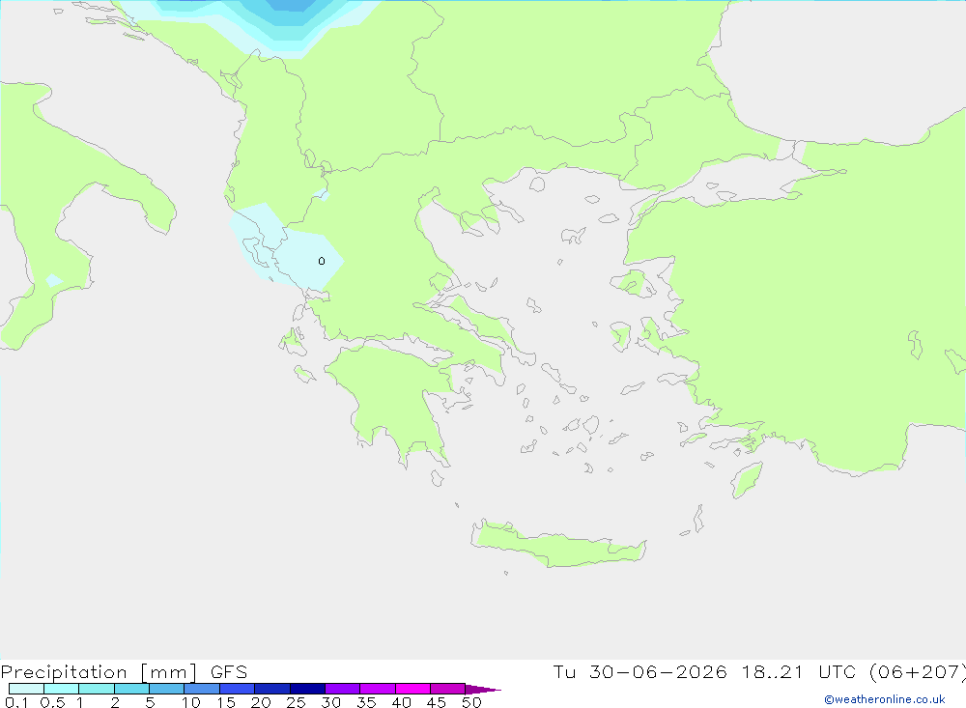Click the '0' value label over northwest Greece
This screenshot has width=966, height=708.
click(x=322, y=261)
